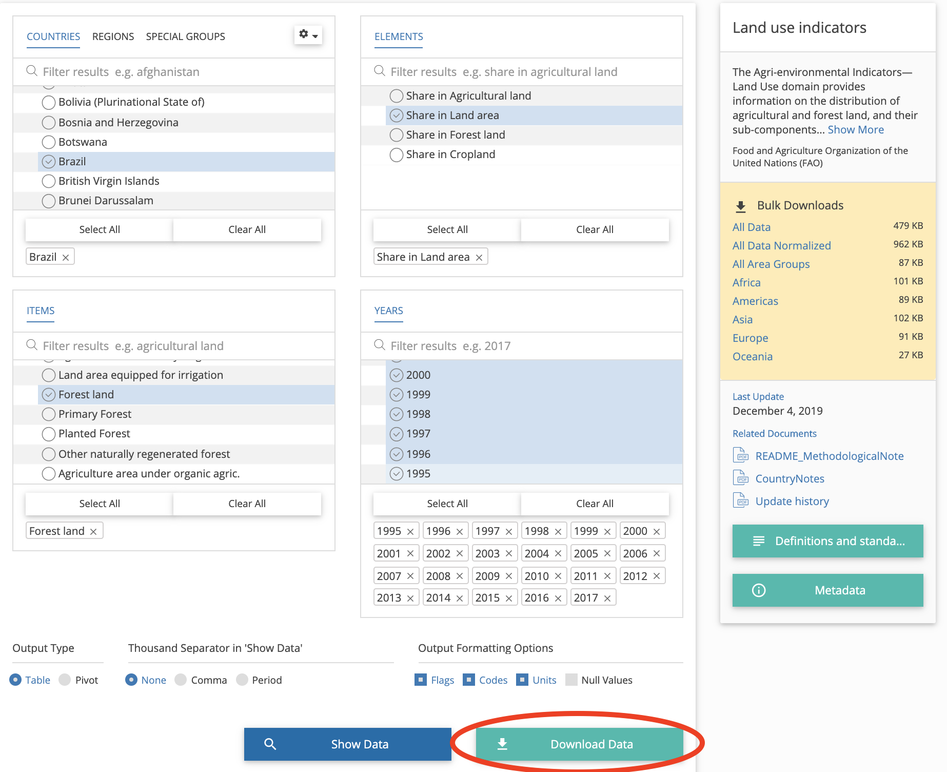
Task: Remove the Forest land tag using X
Action: (93, 532)
